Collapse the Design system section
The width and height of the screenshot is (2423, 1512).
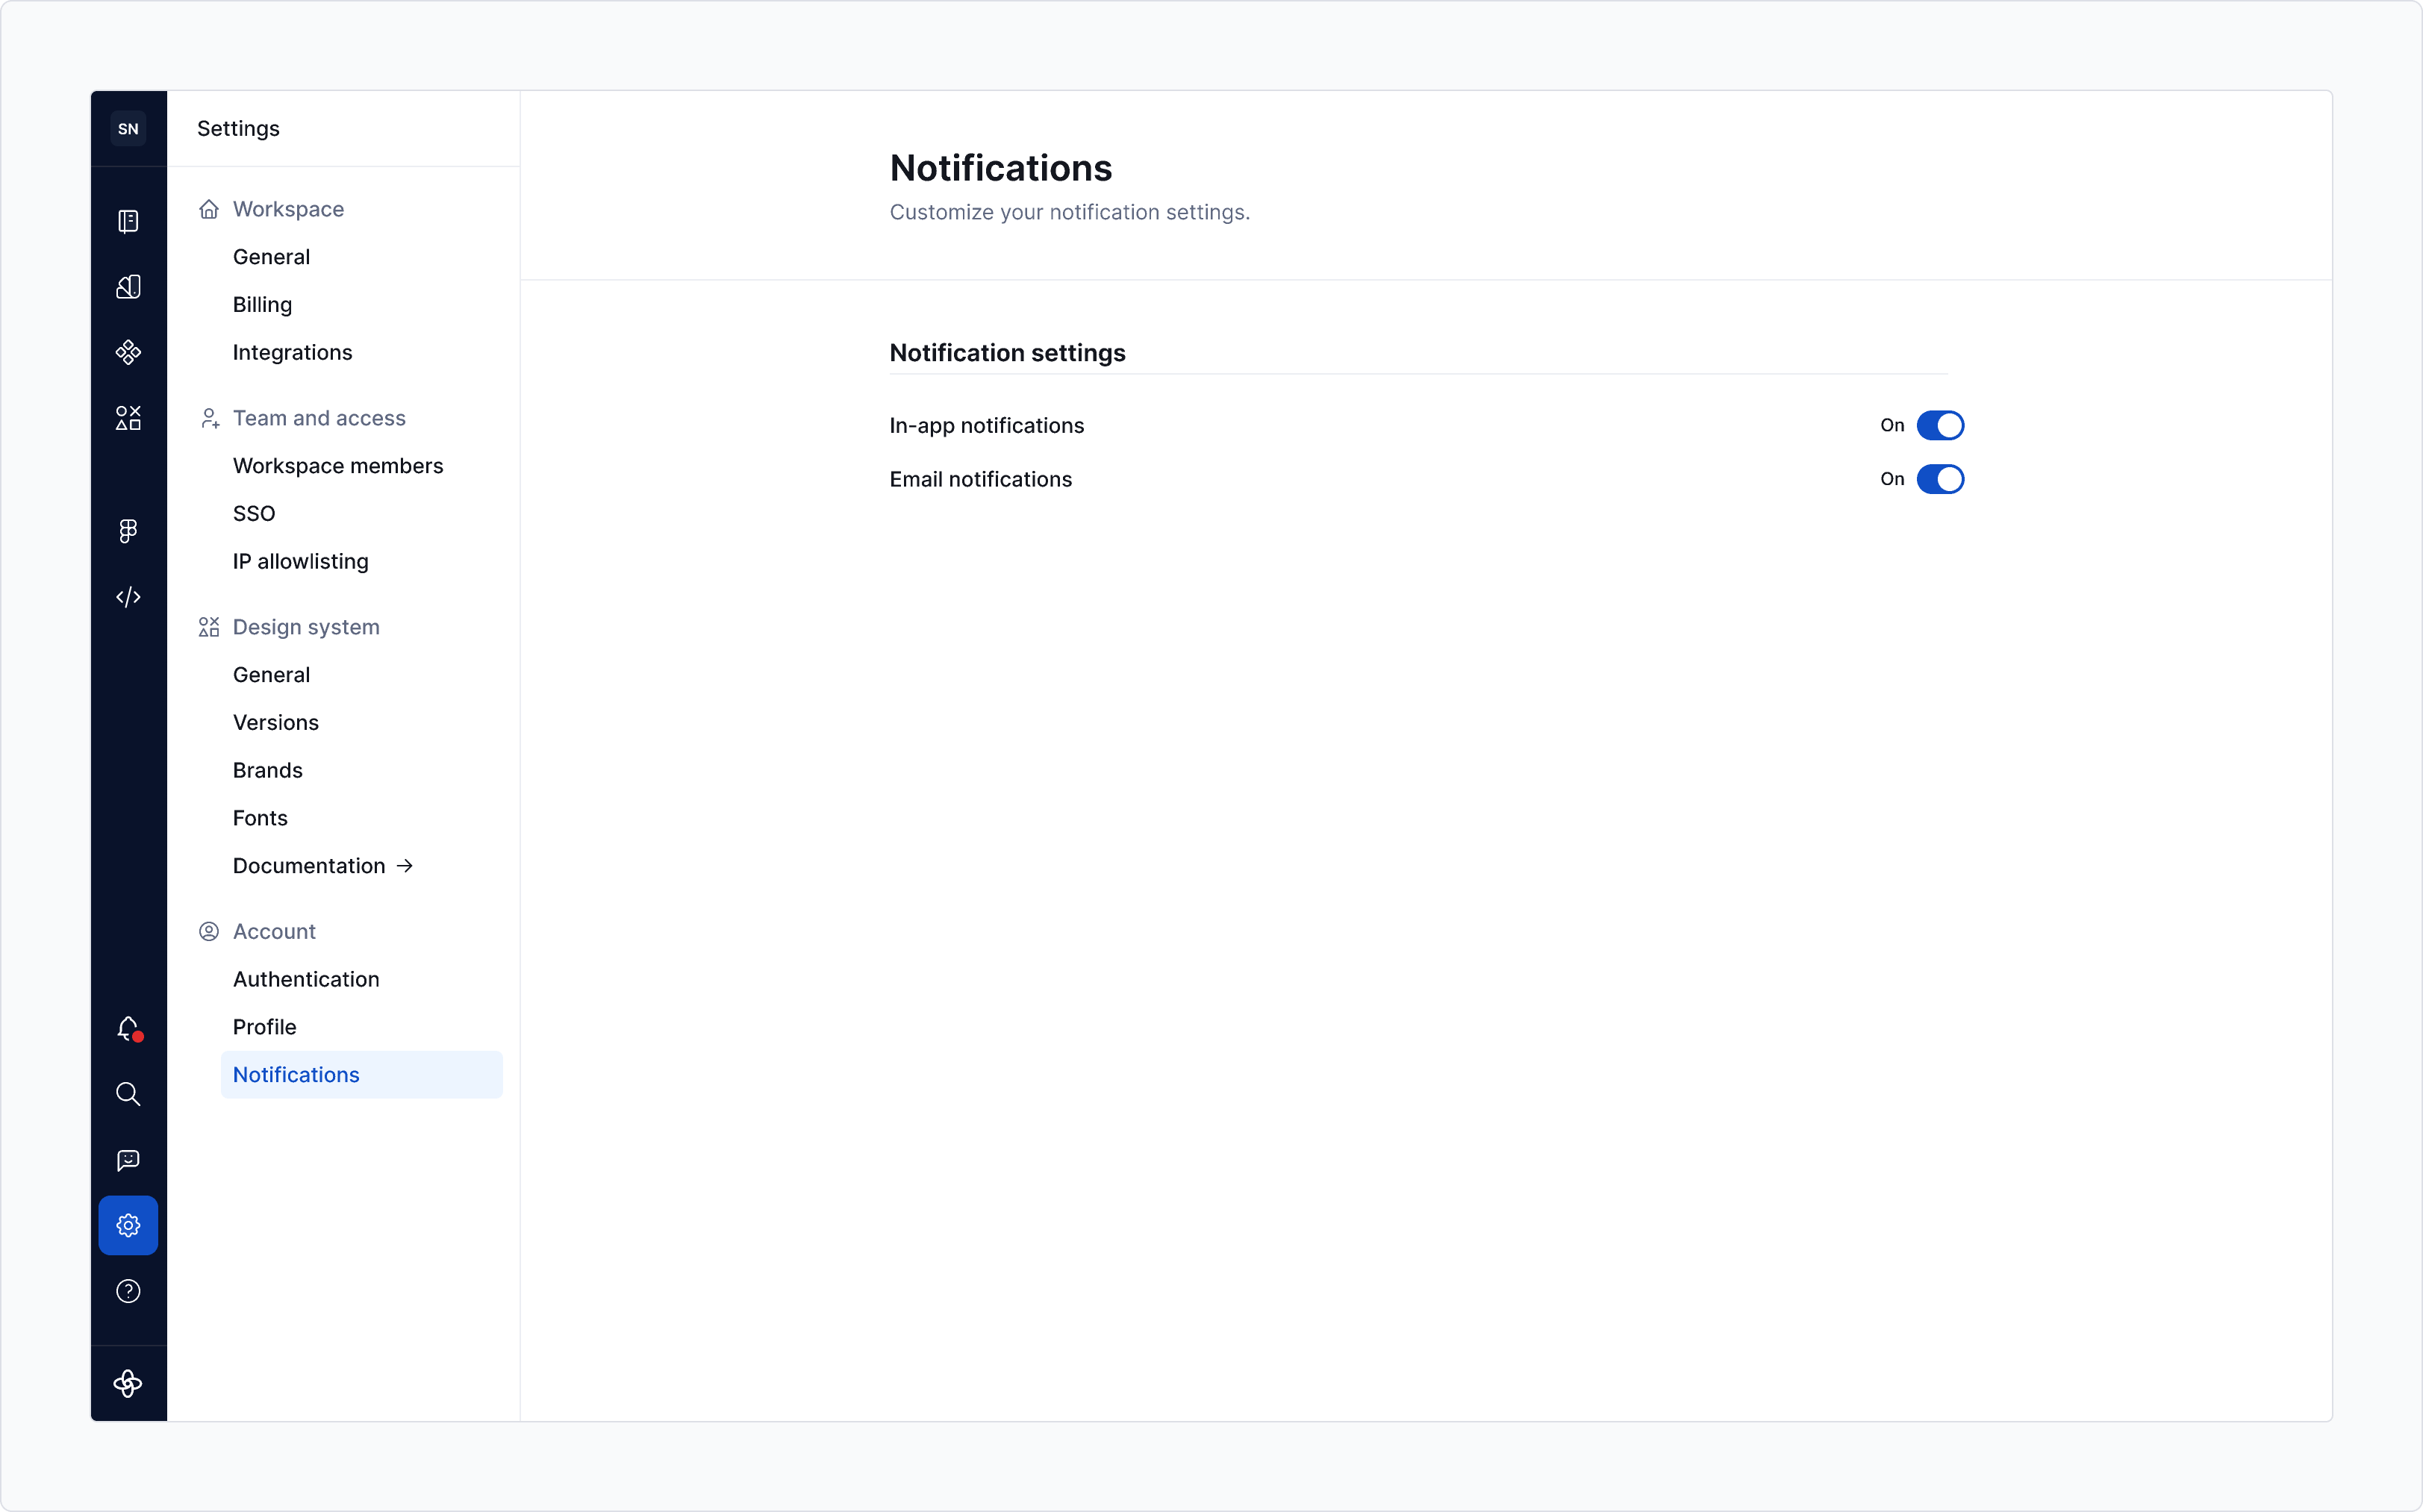pyautogui.click(x=305, y=626)
